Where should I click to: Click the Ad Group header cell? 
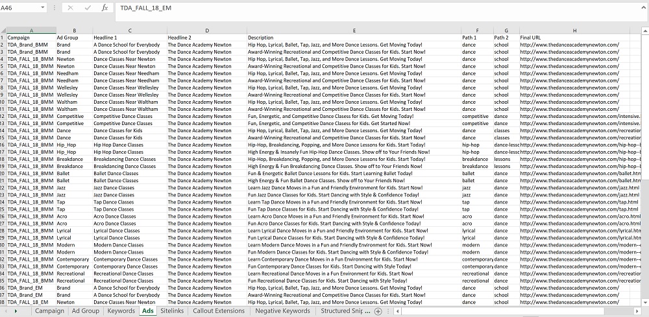tap(74, 38)
